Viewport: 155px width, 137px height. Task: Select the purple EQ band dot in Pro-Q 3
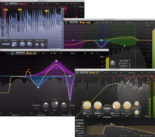[56, 61]
